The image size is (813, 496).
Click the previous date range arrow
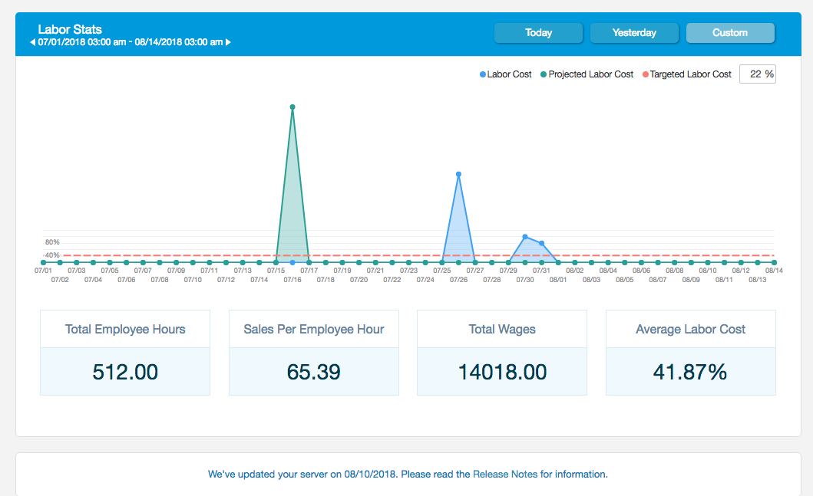32,43
